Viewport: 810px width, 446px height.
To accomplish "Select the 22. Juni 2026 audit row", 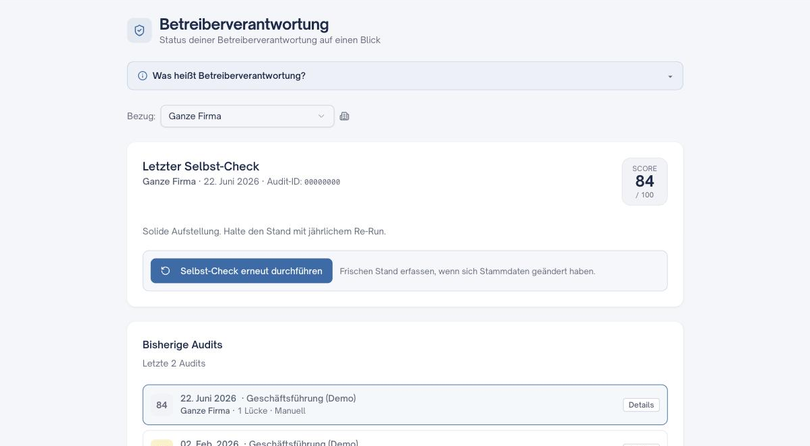I will click(405, 405).
